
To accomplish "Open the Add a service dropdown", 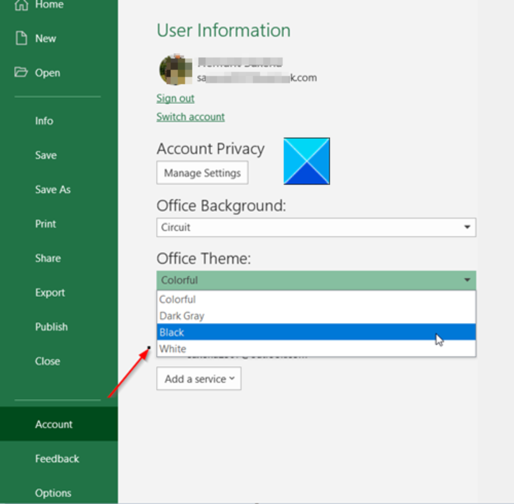I will pyautogui.click(x=199, y=379).
